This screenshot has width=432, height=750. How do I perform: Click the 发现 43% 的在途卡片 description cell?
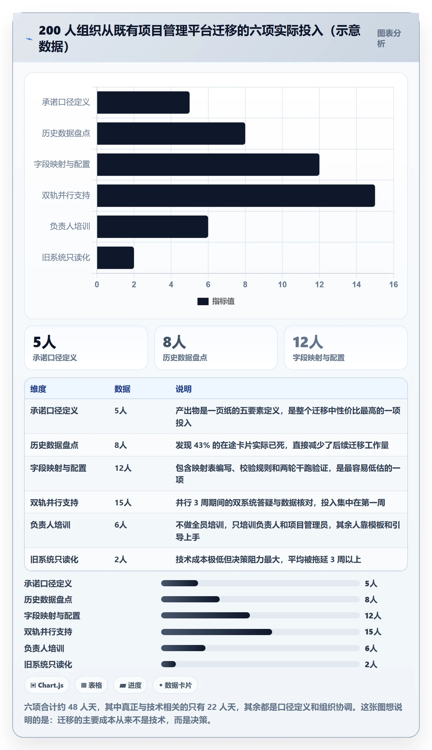point(282,445)
